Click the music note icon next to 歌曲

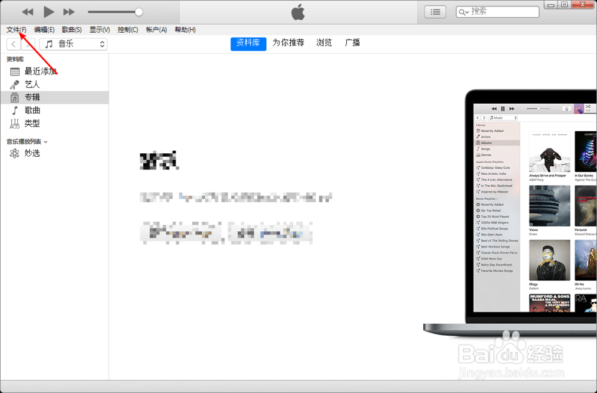pos(15,111)
